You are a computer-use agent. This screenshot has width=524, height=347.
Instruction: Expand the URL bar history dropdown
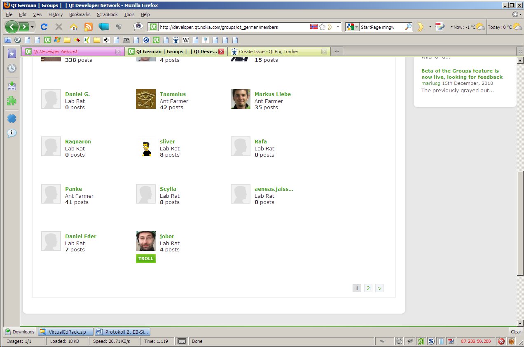click(x=338, y=27)
